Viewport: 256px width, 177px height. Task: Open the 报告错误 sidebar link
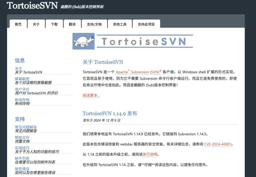point(22,169)
